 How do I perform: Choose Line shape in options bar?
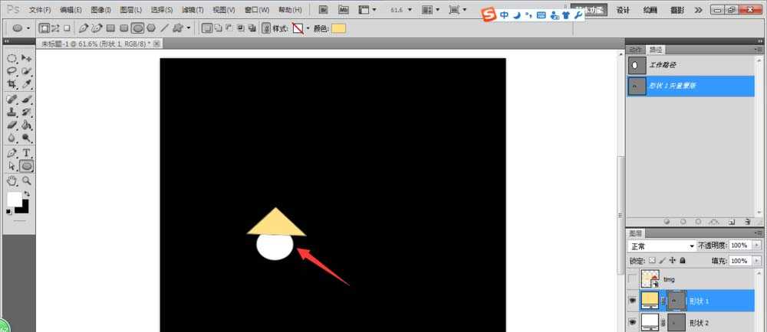tap(164, 28)
